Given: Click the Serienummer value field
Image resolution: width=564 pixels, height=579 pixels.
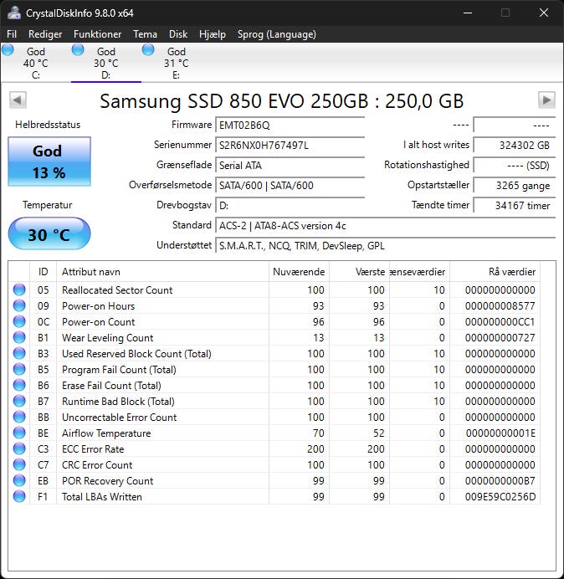Looking at the screenshot, I should coord(290,145).
